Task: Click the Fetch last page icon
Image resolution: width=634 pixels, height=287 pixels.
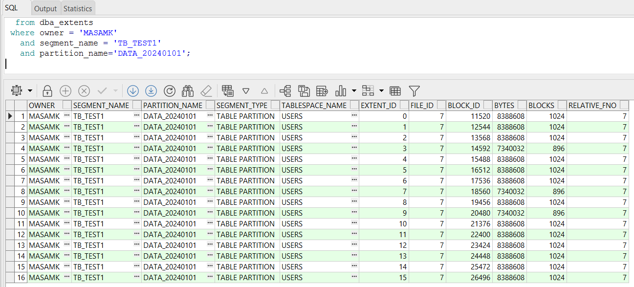Action: (x=151, y=91)
